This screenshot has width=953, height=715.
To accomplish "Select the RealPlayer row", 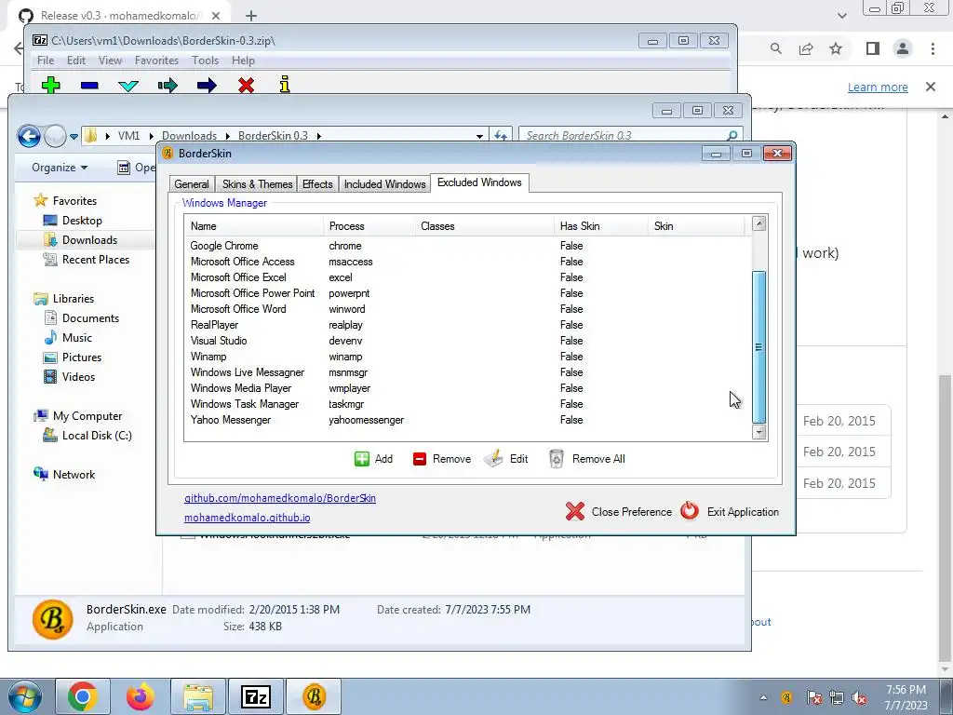I will 467,325.
